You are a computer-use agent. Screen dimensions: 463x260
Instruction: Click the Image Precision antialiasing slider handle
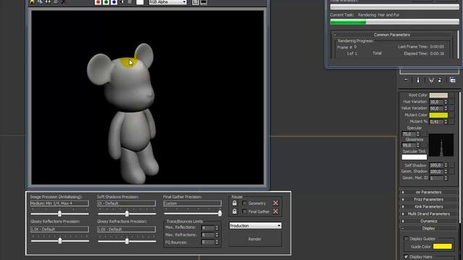click(59, 214)
